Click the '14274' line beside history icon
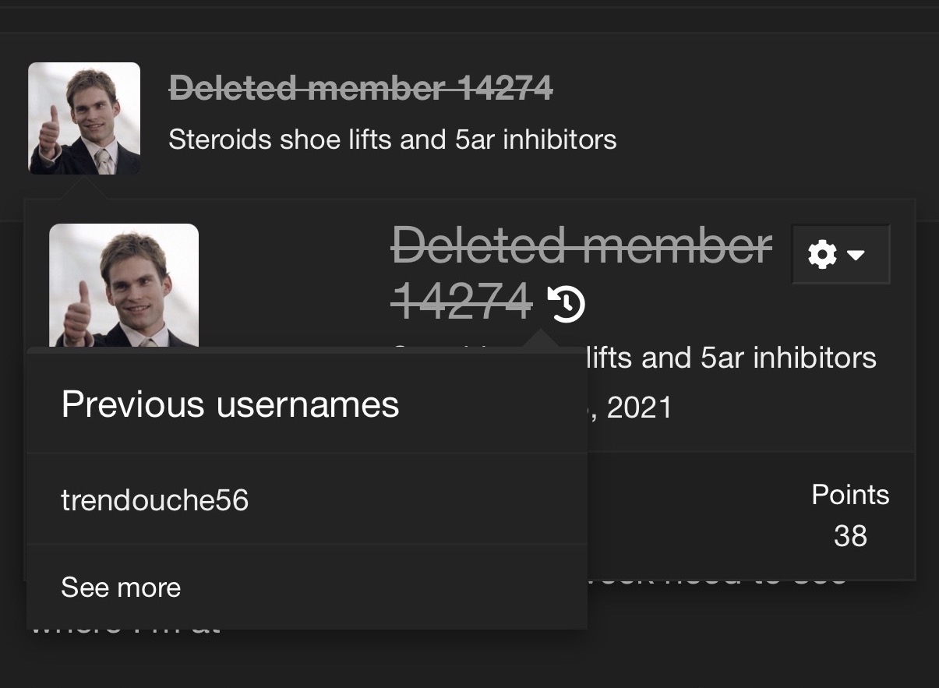 point(461,302)
